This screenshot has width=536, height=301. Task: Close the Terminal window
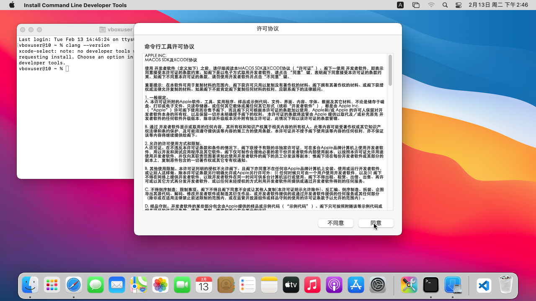(x=23, y=30)
